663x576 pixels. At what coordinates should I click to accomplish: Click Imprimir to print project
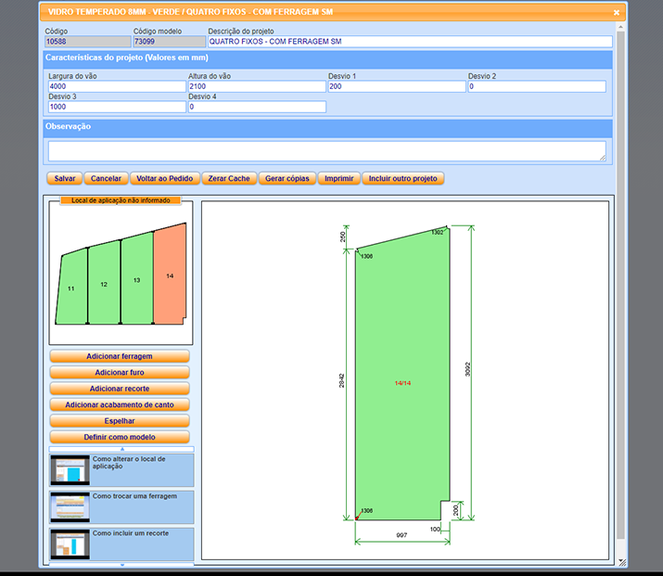pyautogui.click(x=338, y=178)
